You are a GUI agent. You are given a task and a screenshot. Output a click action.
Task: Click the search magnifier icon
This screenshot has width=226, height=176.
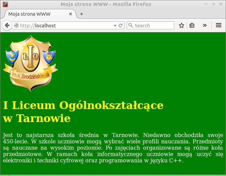pos(131,25)
